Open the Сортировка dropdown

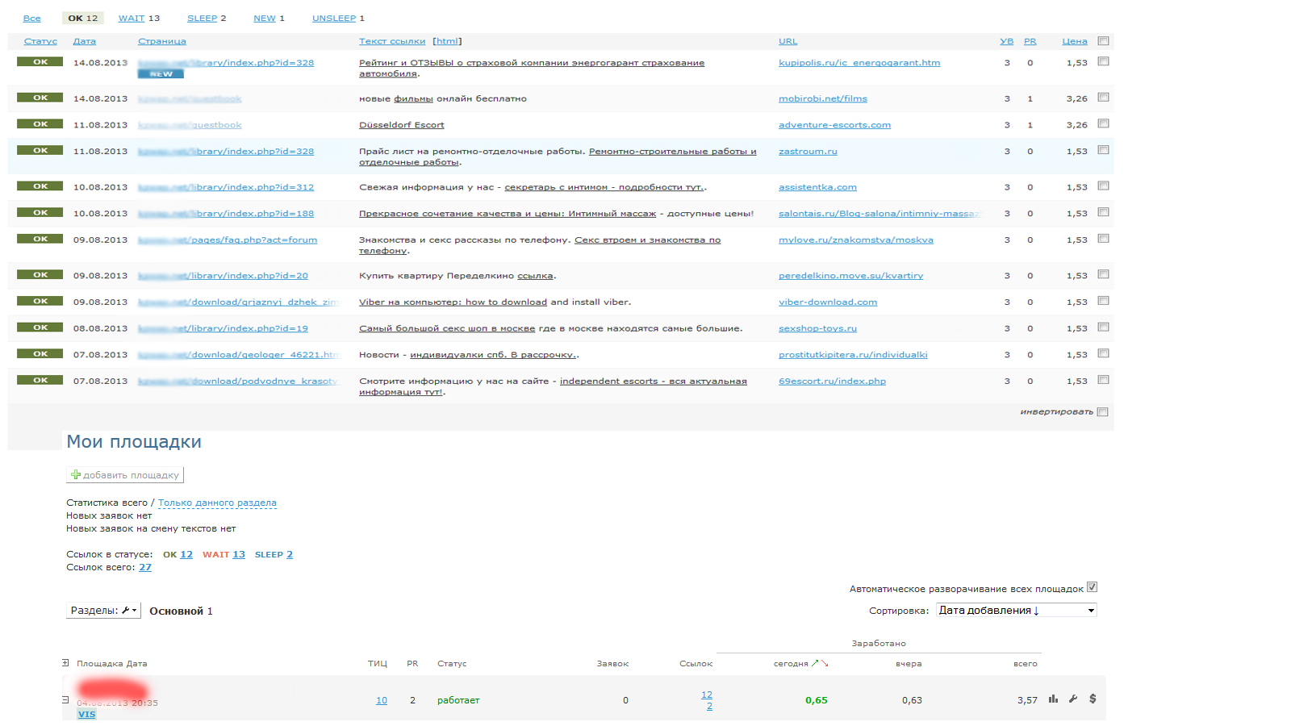coord(1016,611)
